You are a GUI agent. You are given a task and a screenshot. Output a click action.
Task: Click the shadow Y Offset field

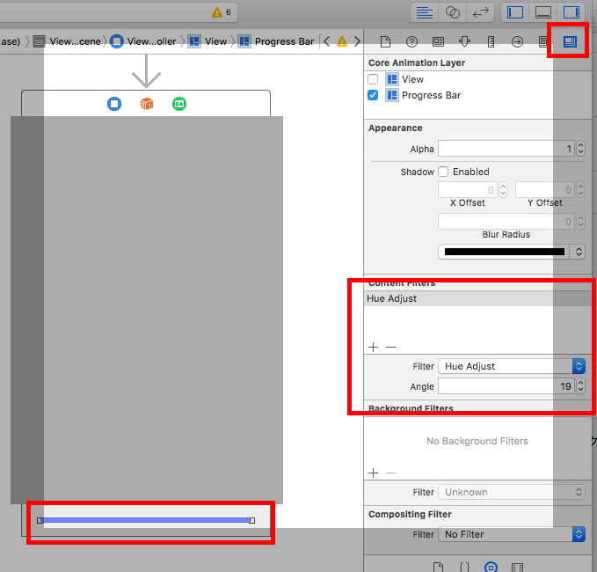(545, 190)
